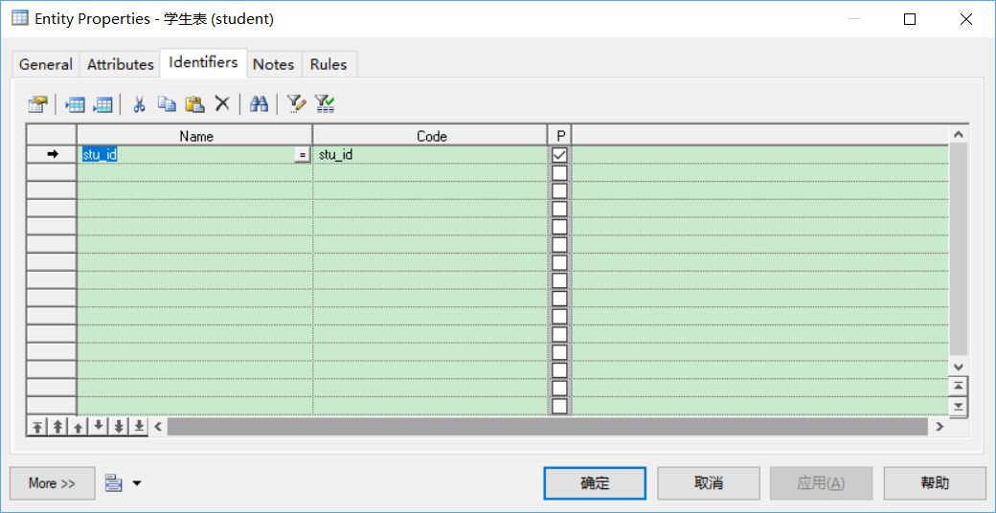Click the vertical scrollbar thumb
Viewport: 996px width, 513px height.
pyautogui.click(x=959, y=250)
